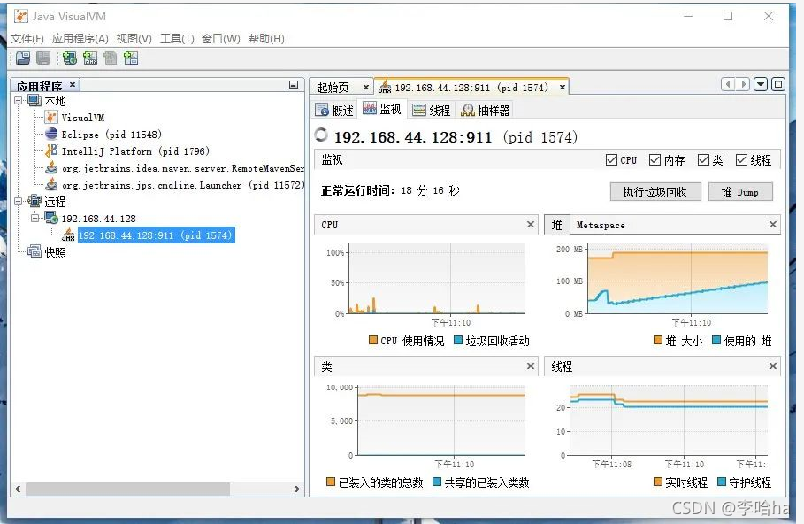This screenshot has height=524, width=804.
Task: Switch to the 概述 tab
Action: pos(334,110)
